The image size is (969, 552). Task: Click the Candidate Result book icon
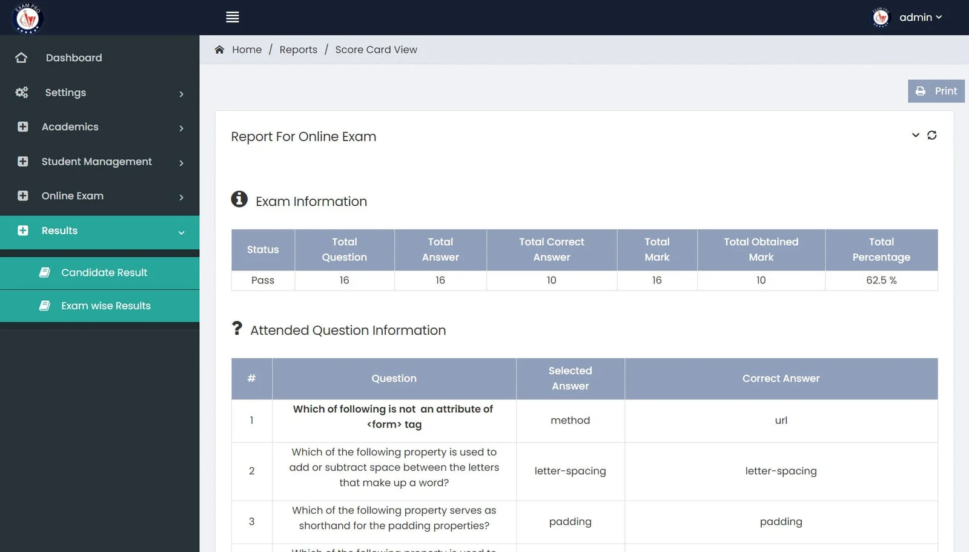45,272
